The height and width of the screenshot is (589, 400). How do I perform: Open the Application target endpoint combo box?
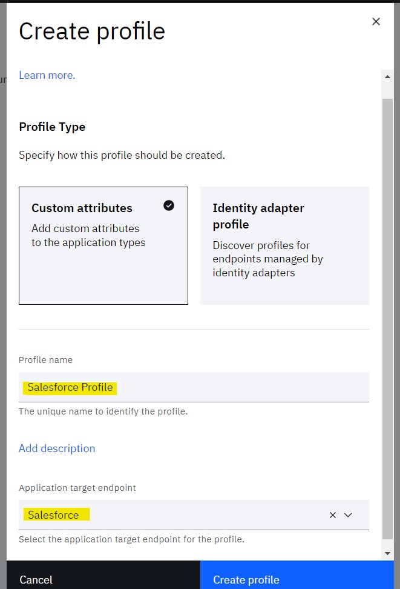(x=169, y=515)
